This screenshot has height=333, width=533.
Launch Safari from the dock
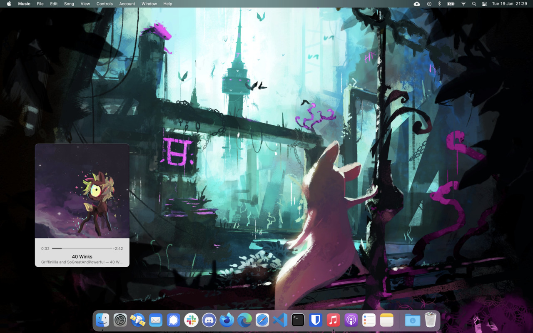(262, 320)
